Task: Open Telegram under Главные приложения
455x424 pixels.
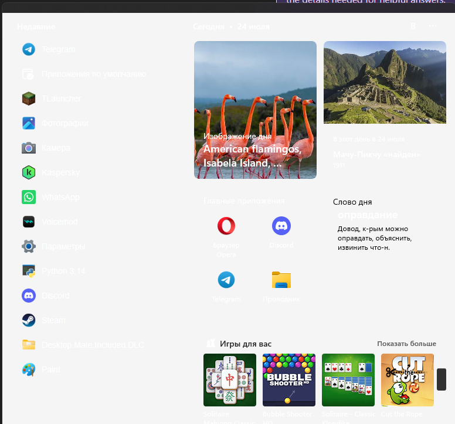Action: click(x=226, y=286)
